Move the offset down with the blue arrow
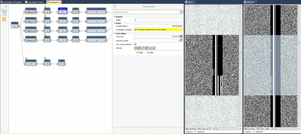The height and width of the screenshot is (134, 301). click(154, 48)
